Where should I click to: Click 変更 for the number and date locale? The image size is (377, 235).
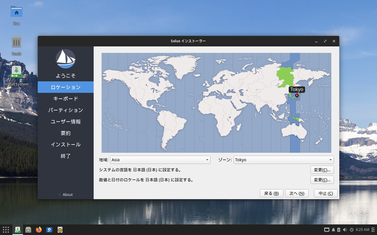click(322, 180)
